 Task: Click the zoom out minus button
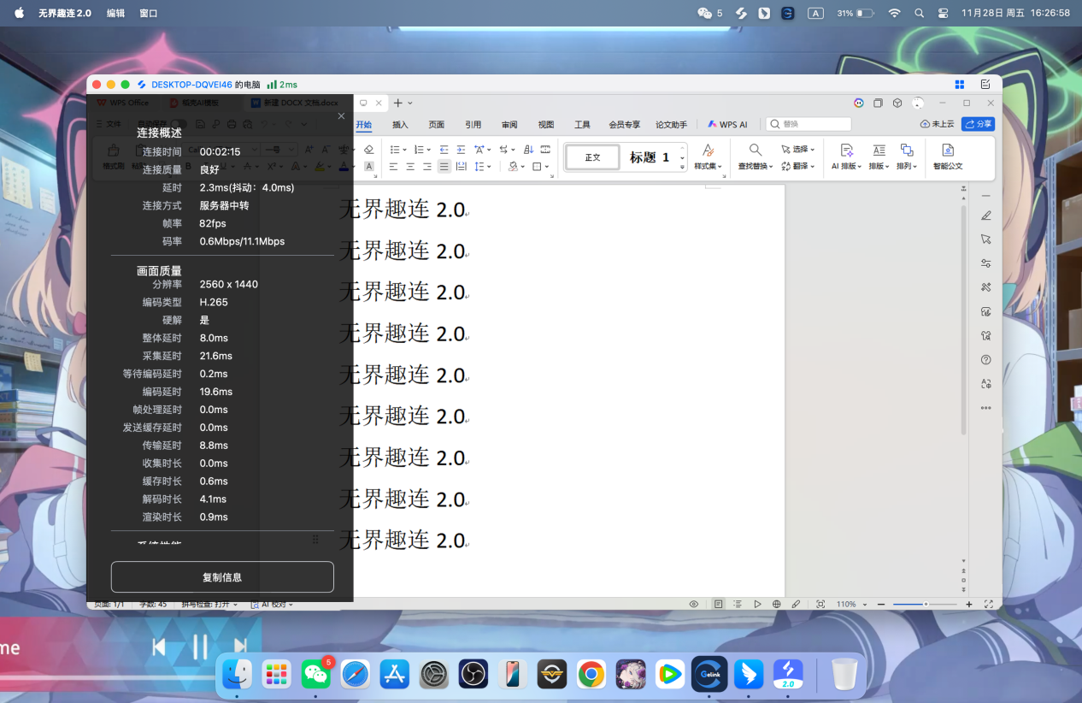pos(881,604)
